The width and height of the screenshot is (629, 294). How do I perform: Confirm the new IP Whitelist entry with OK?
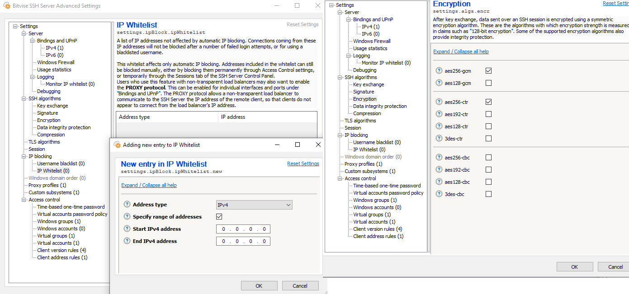259,285
